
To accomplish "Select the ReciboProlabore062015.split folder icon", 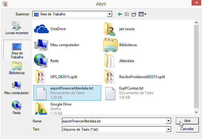I will click(x=109, y=77).
